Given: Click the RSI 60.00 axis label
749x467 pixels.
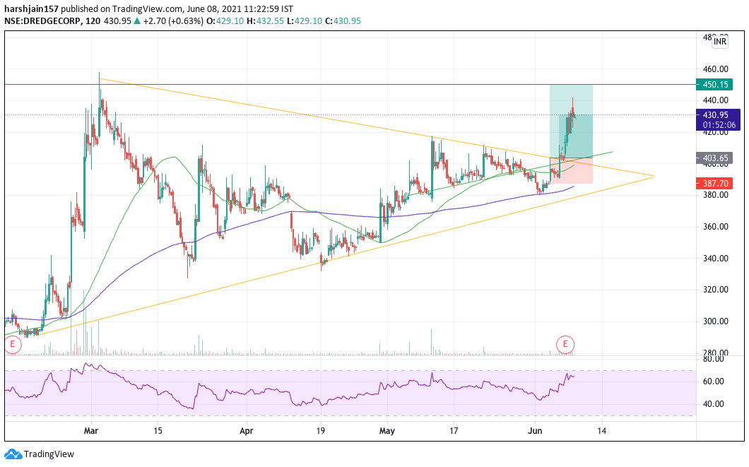Looking at the screenshot, I should click(713, 382).
